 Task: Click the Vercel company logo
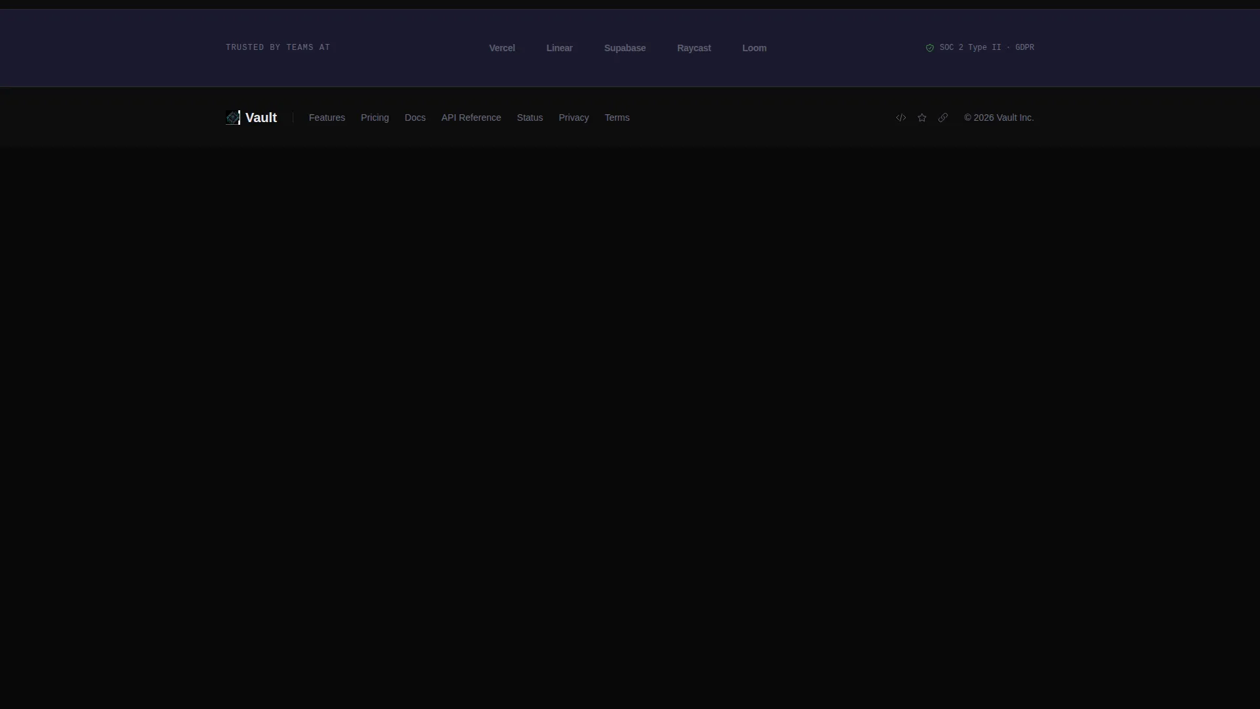[502, 48]
